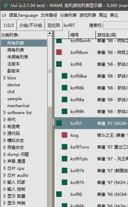Click the category list scroll-up arrow
Image resolution: width=128 pixels, height=207 pixels.
coord(50,33)
